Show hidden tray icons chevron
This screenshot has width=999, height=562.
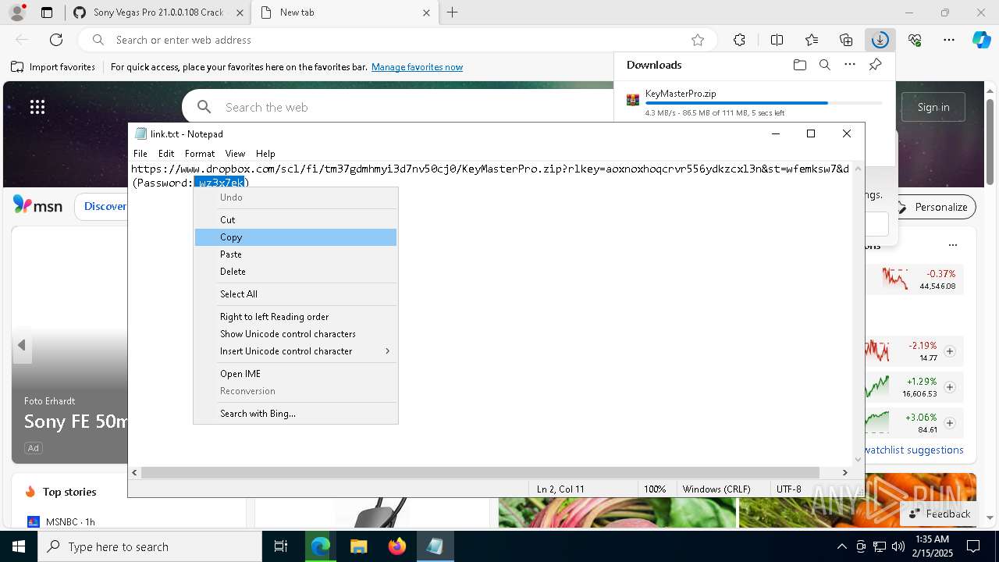[841, 546]
